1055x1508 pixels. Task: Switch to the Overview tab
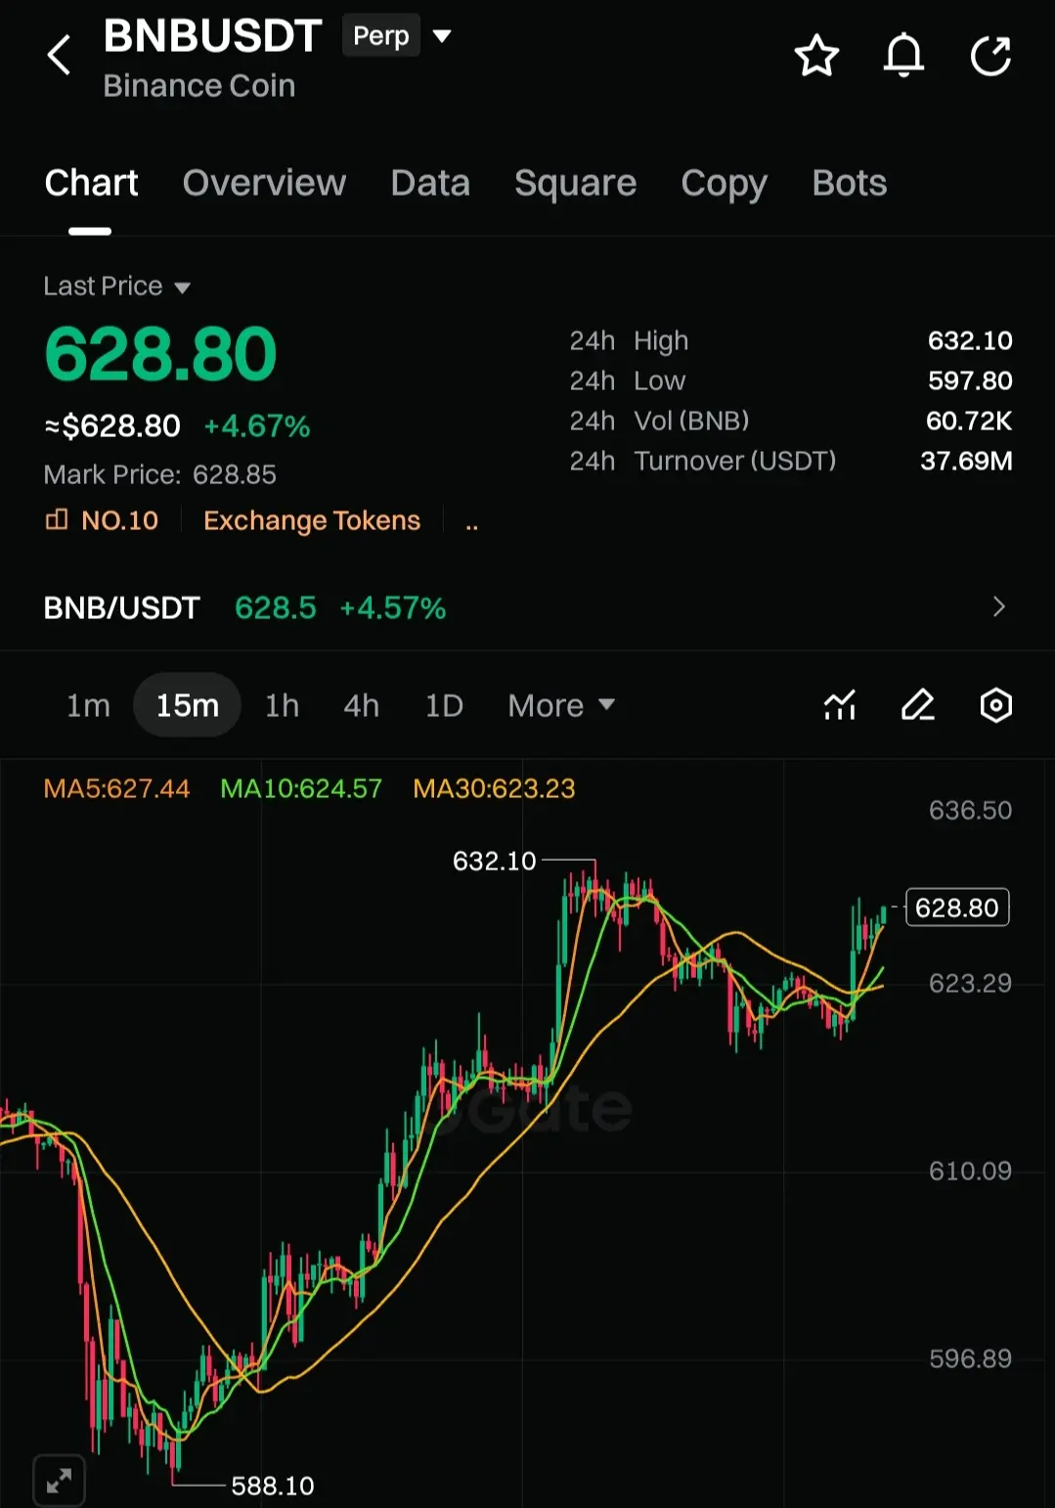(x=264, y=183)
